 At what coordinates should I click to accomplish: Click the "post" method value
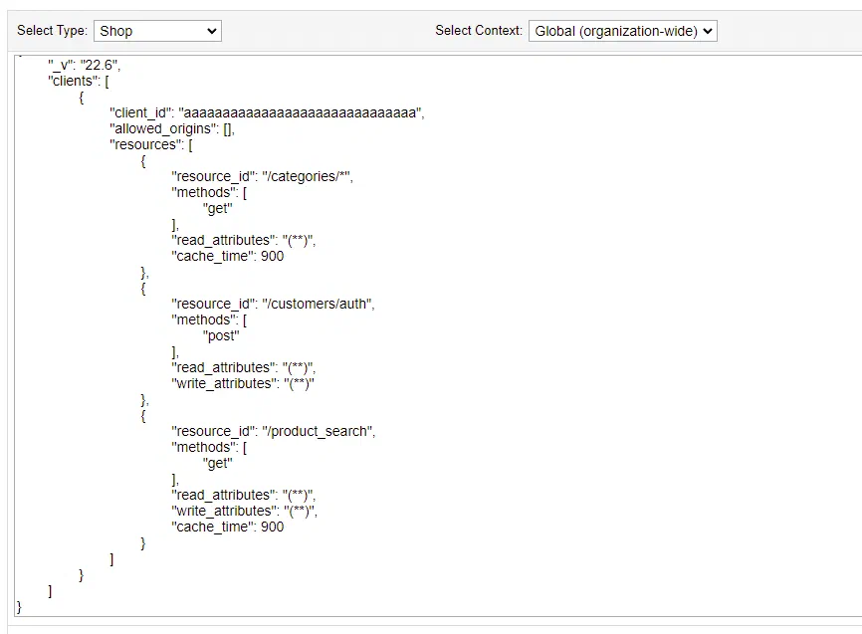click(221, 336)
